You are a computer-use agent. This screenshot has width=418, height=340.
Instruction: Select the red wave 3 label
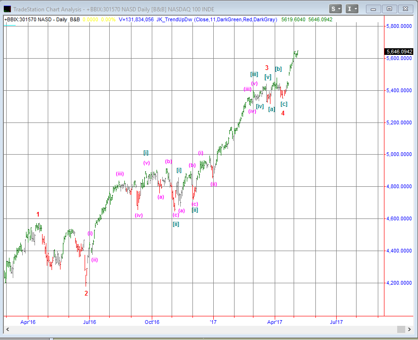(267, 68)
